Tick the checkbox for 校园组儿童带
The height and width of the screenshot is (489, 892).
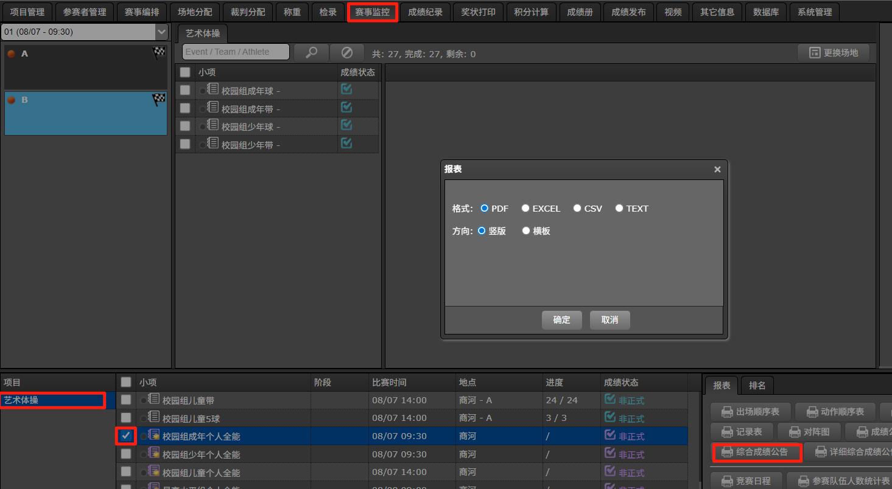(x=126, y=400)
